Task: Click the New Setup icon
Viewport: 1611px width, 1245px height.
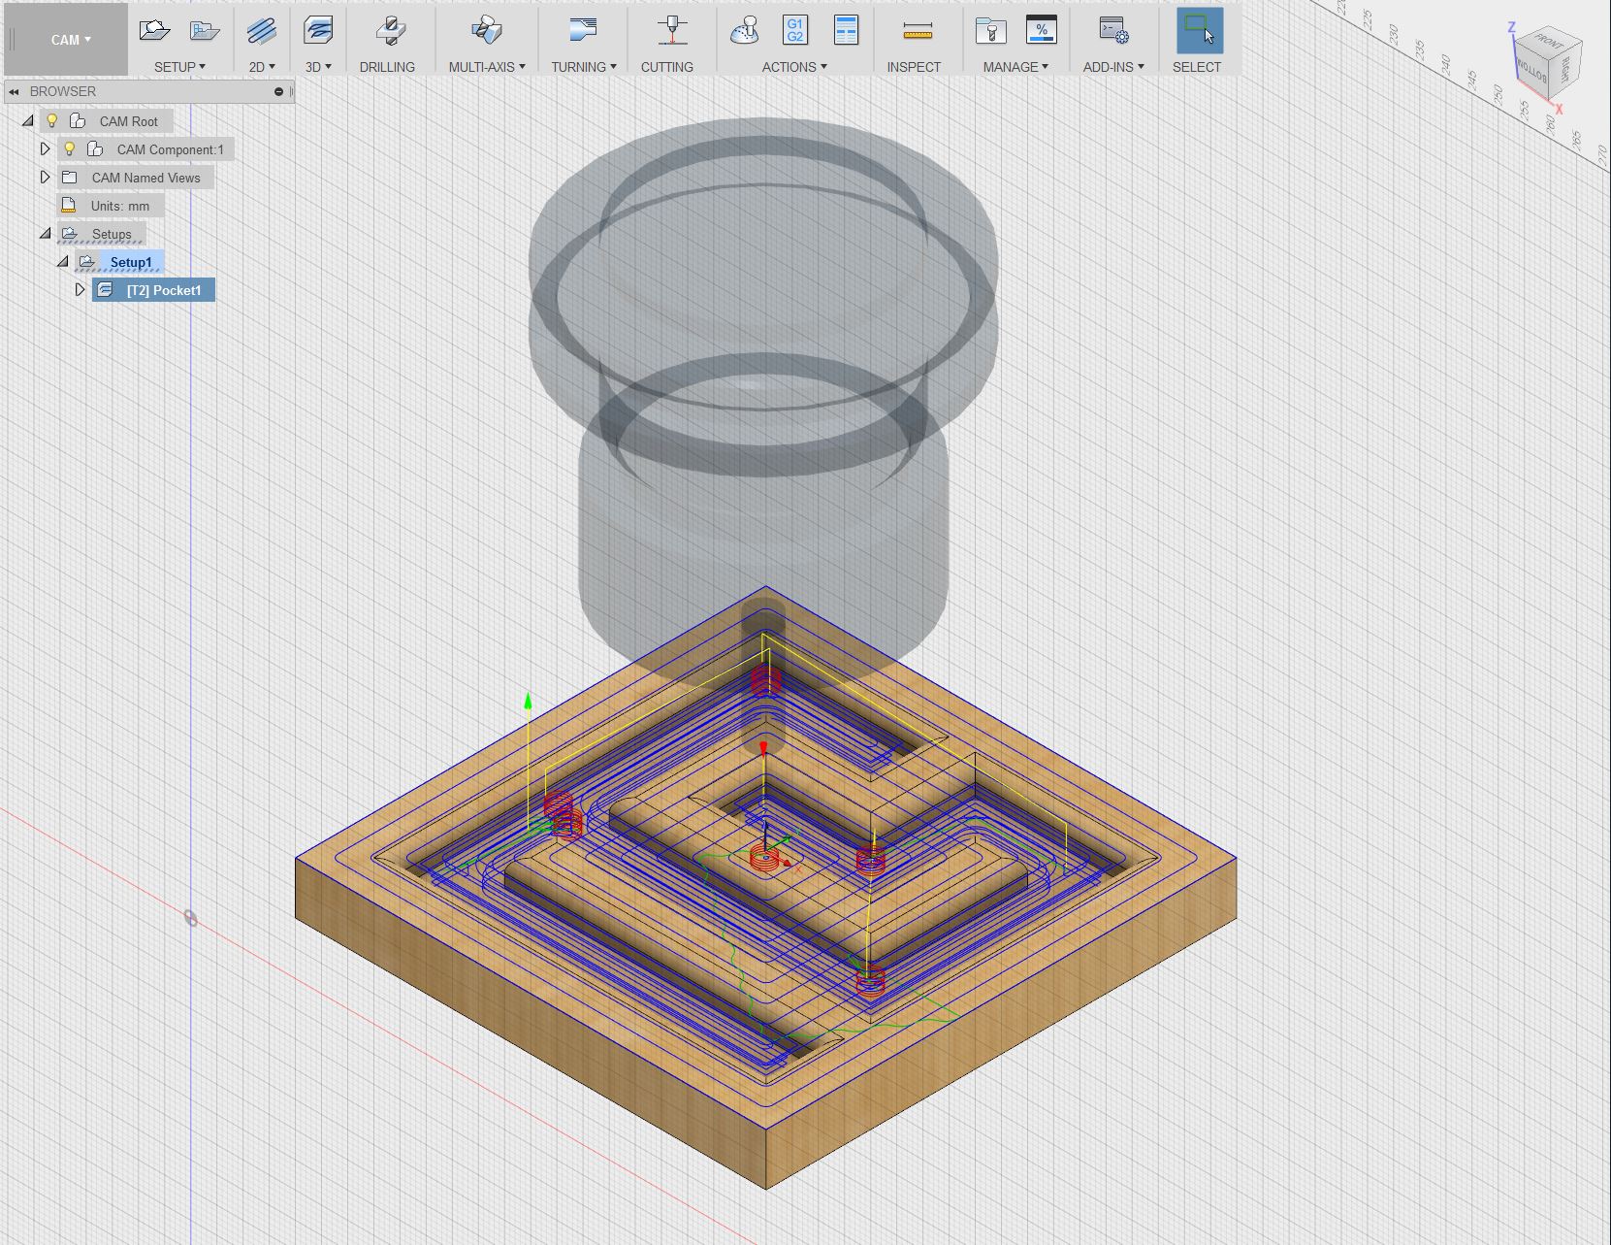Action: tap(154, 31)
